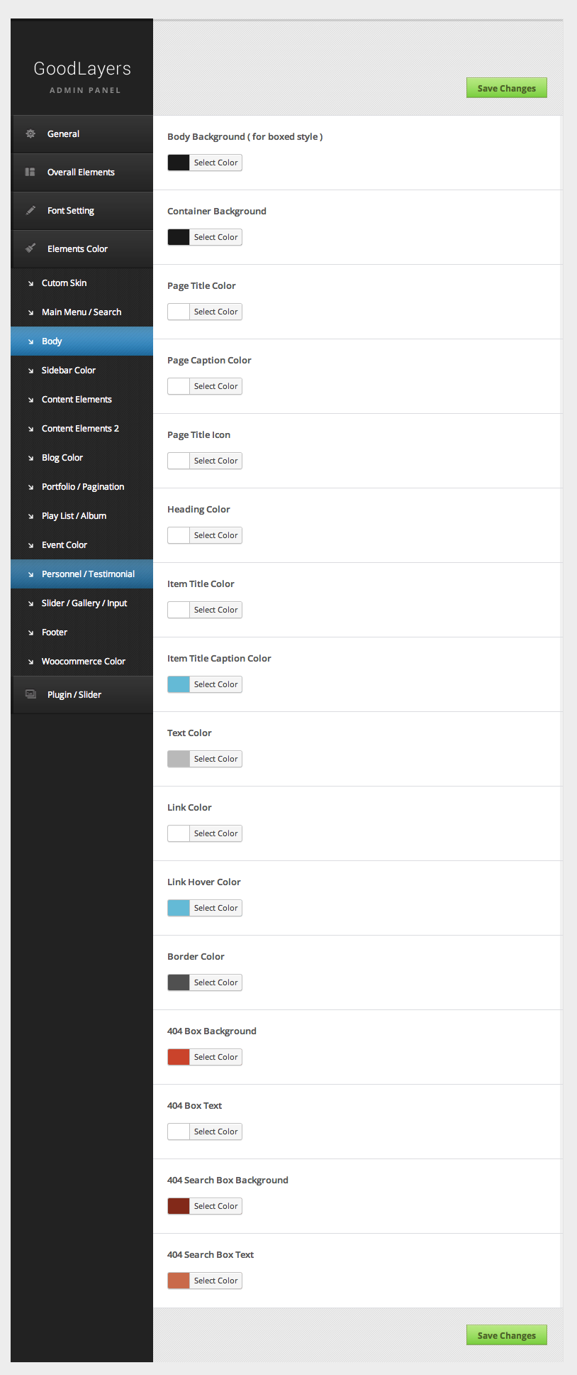The height and width of the screenshot is (1375, 577).
Task: Click the layout icon beside Overall Elements
Action: [x=30, y=172]
